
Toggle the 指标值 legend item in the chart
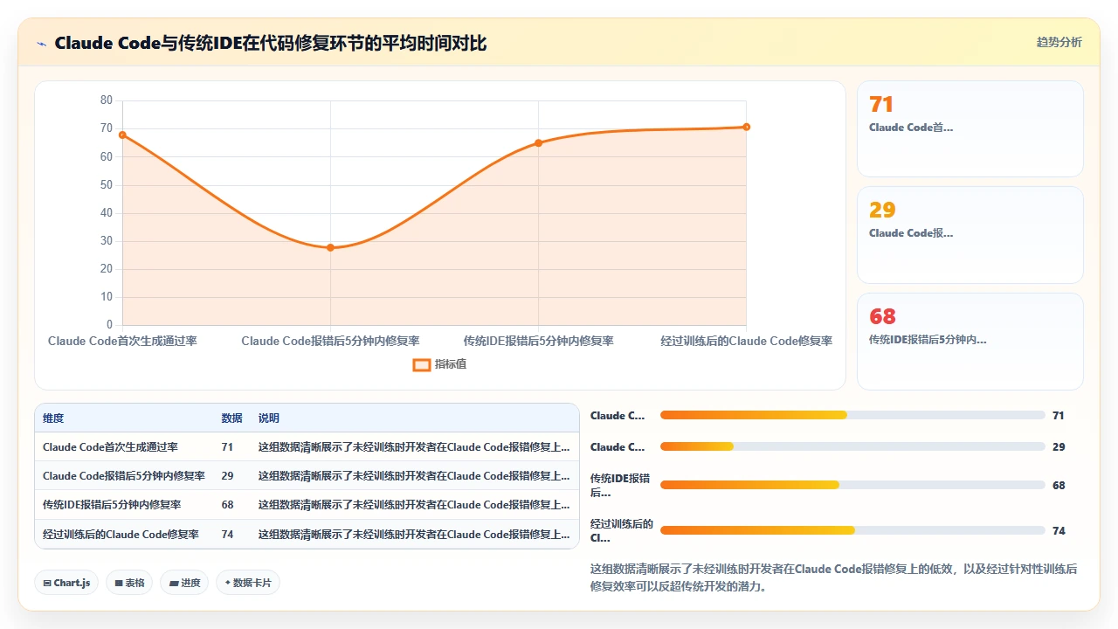[x=439, y=364]
